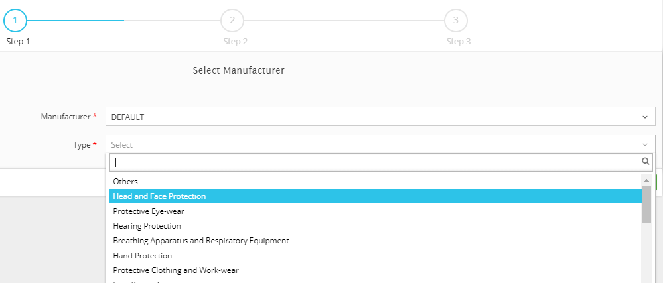Go to the Step 2 circle
This screenshot has height=283, width=663.
coord(232,20)
